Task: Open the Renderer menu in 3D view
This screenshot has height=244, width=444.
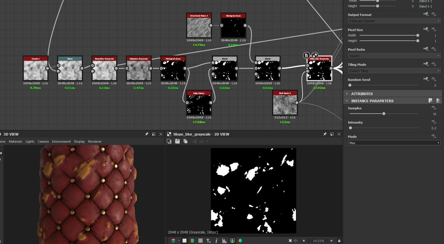Action: [95, 142]
